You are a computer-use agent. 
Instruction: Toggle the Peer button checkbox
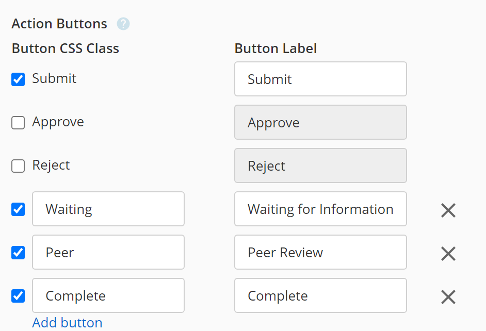(x=18, y=253)
